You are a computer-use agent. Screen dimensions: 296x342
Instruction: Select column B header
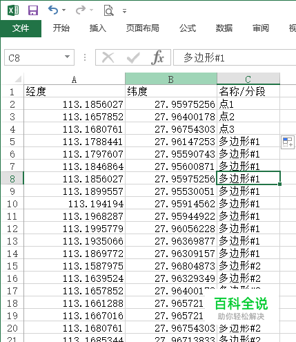(x=171, y=79)
